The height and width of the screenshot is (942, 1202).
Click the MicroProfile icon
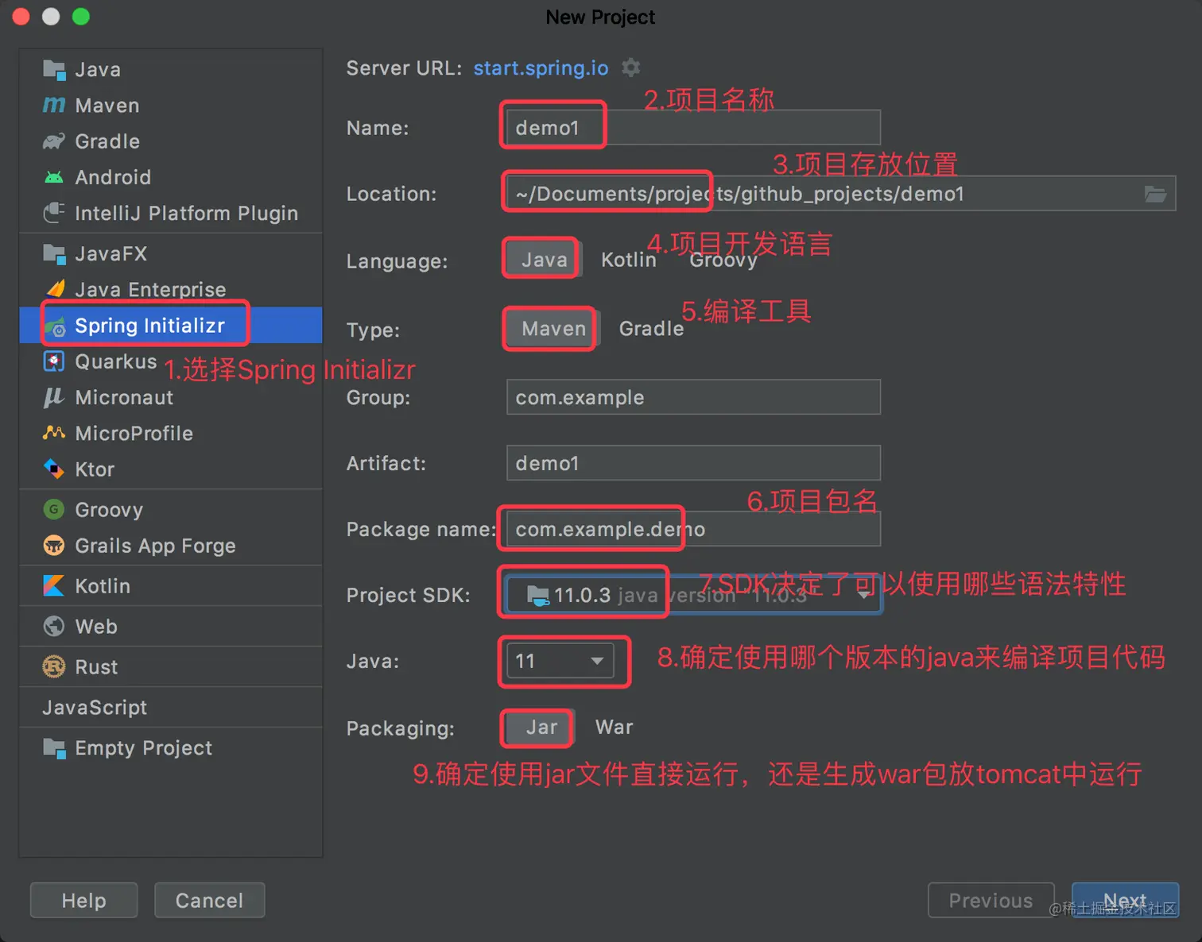tap(54, 433)
